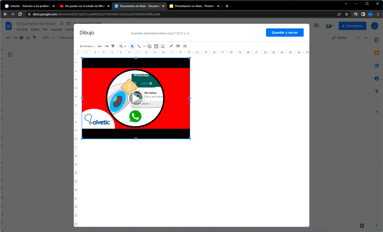Click the browser back arrow
The height and width of the screenshot is (232, 383).
tap(5, 14)
